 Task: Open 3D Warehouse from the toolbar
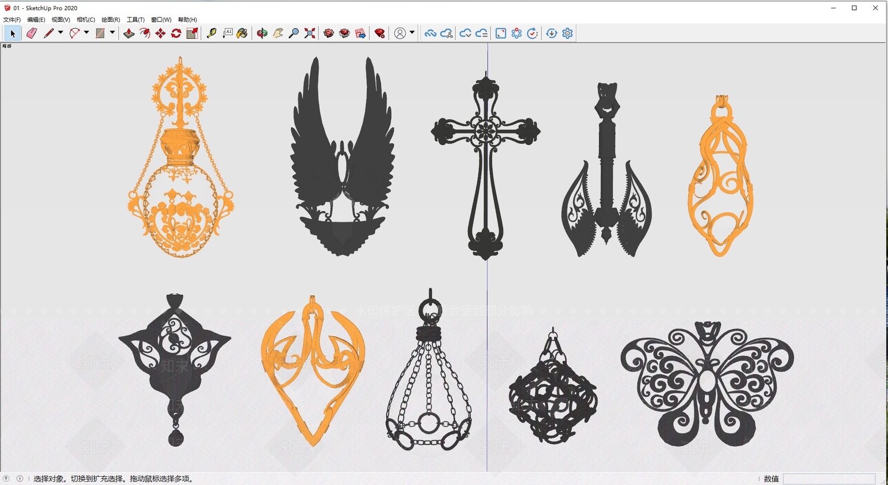329,33
